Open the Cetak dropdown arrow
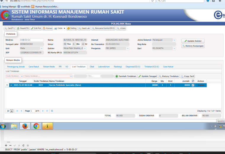The width and height of the screenshot is (225, 154). click(x=64, y=28)
